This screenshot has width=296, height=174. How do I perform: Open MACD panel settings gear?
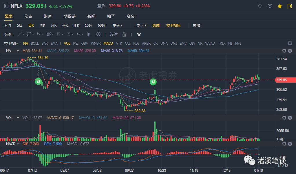coord(284,144)
